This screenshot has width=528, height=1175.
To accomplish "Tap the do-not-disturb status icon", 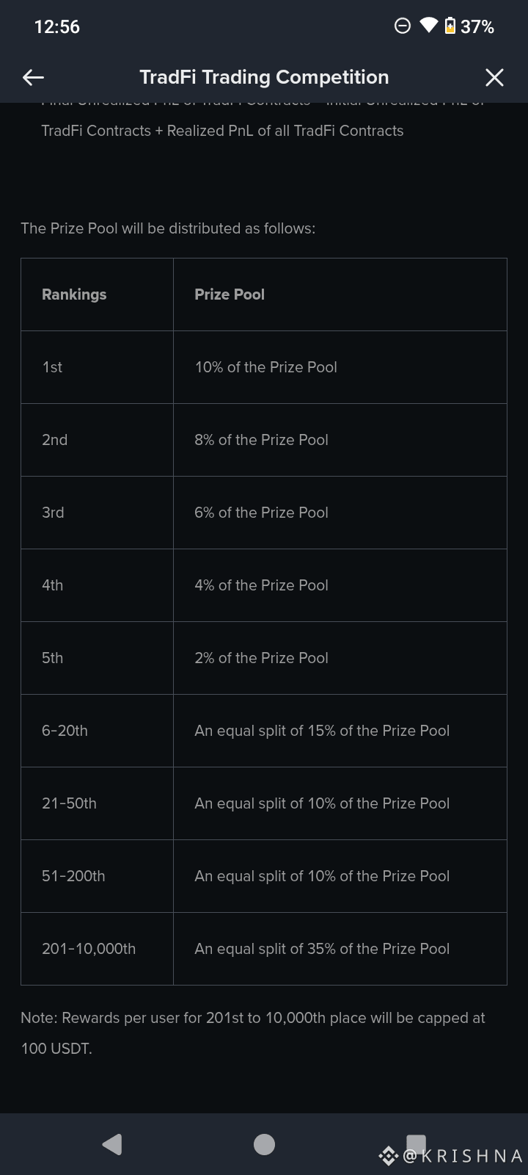I will coord(403,26).
